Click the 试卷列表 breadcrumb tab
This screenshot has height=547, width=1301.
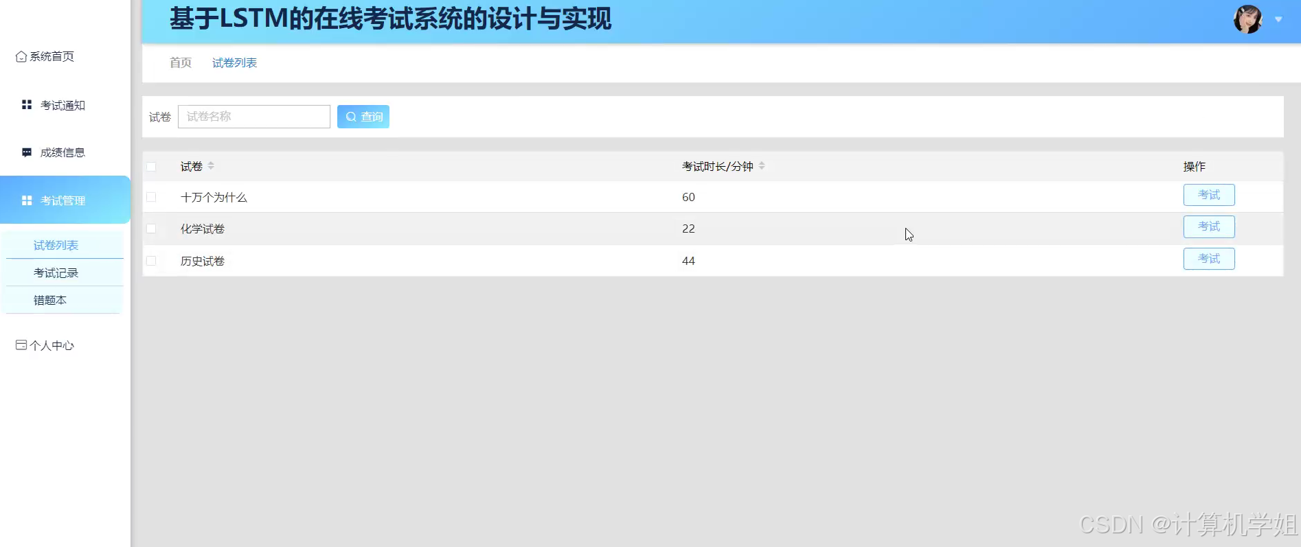(234, 62)
